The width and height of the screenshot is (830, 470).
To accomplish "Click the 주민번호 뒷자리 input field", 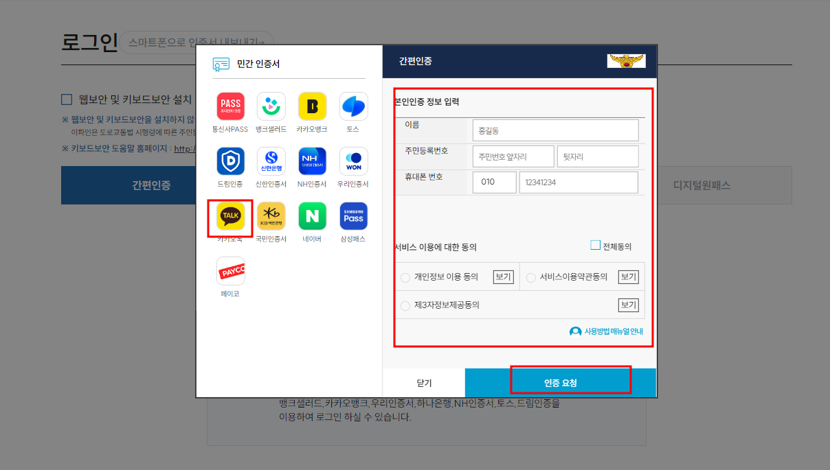I will pos(598,156).
